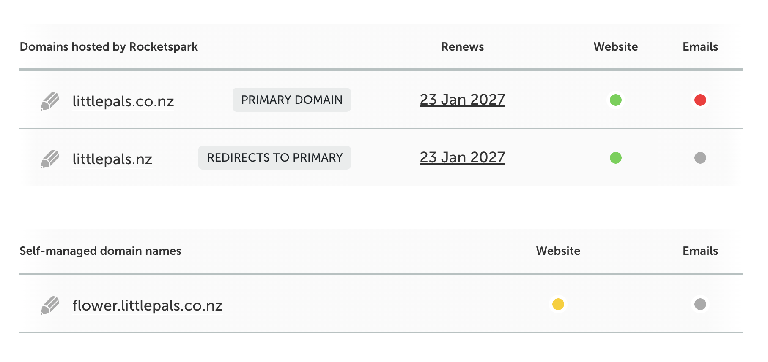Click the Renews column header
This screenshot has width=768, height=362.
[x=462, y=47]
